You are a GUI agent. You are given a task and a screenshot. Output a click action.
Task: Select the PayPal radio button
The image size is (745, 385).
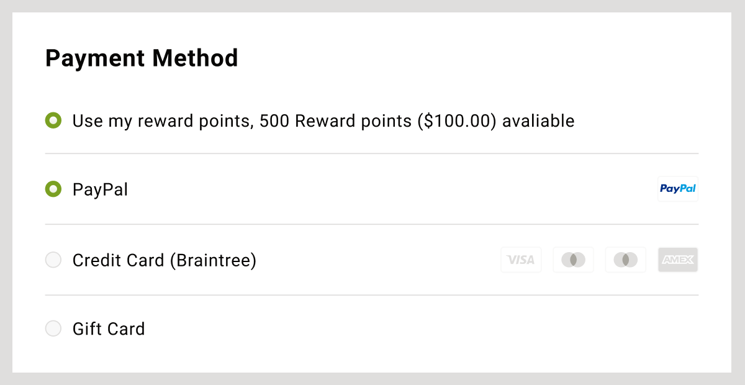(x=53, y=189)
